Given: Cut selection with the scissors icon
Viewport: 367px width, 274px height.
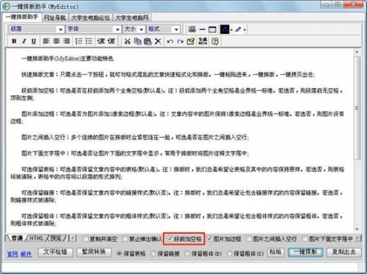Looking at the screenshot, I should [x=128, y=41].
